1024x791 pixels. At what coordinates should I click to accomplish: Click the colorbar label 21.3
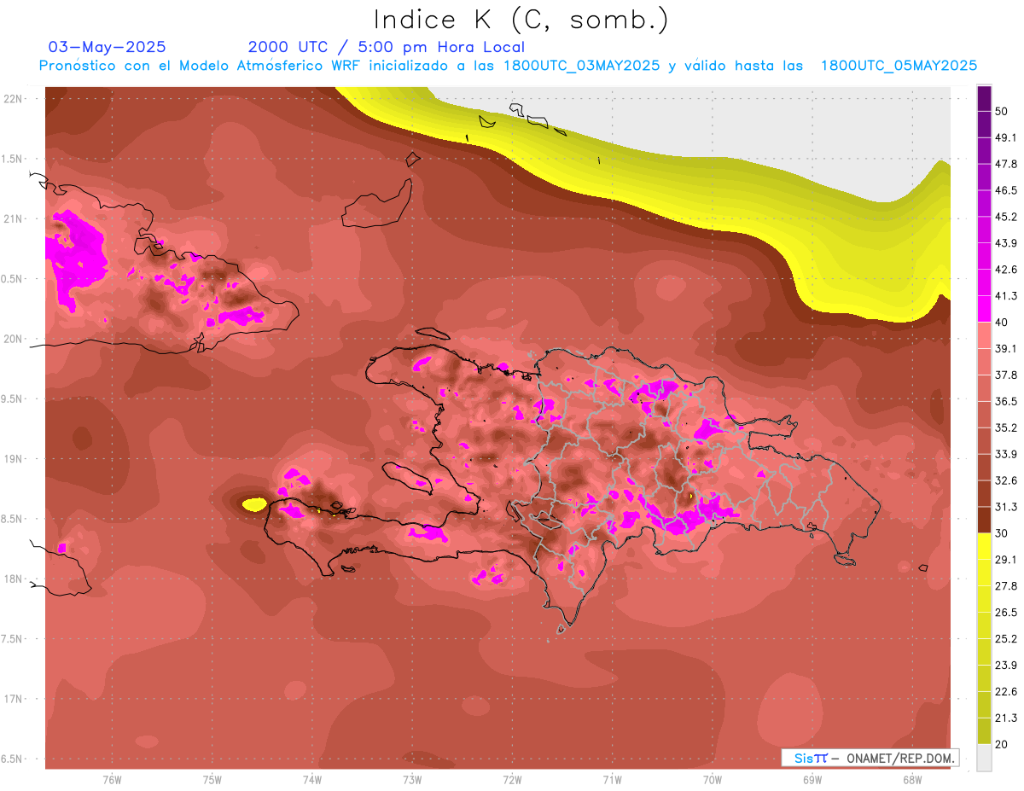tap(1007, 718)
